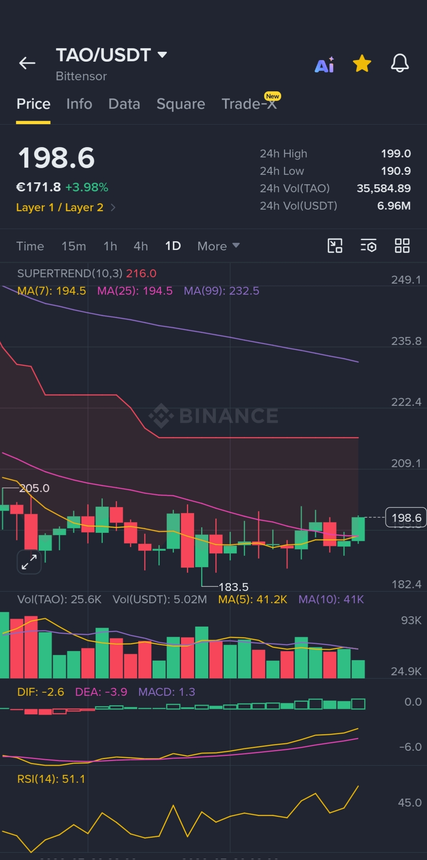Tap the MA(99): 232.5 label
427x860 pixels.
click(221, 291)
